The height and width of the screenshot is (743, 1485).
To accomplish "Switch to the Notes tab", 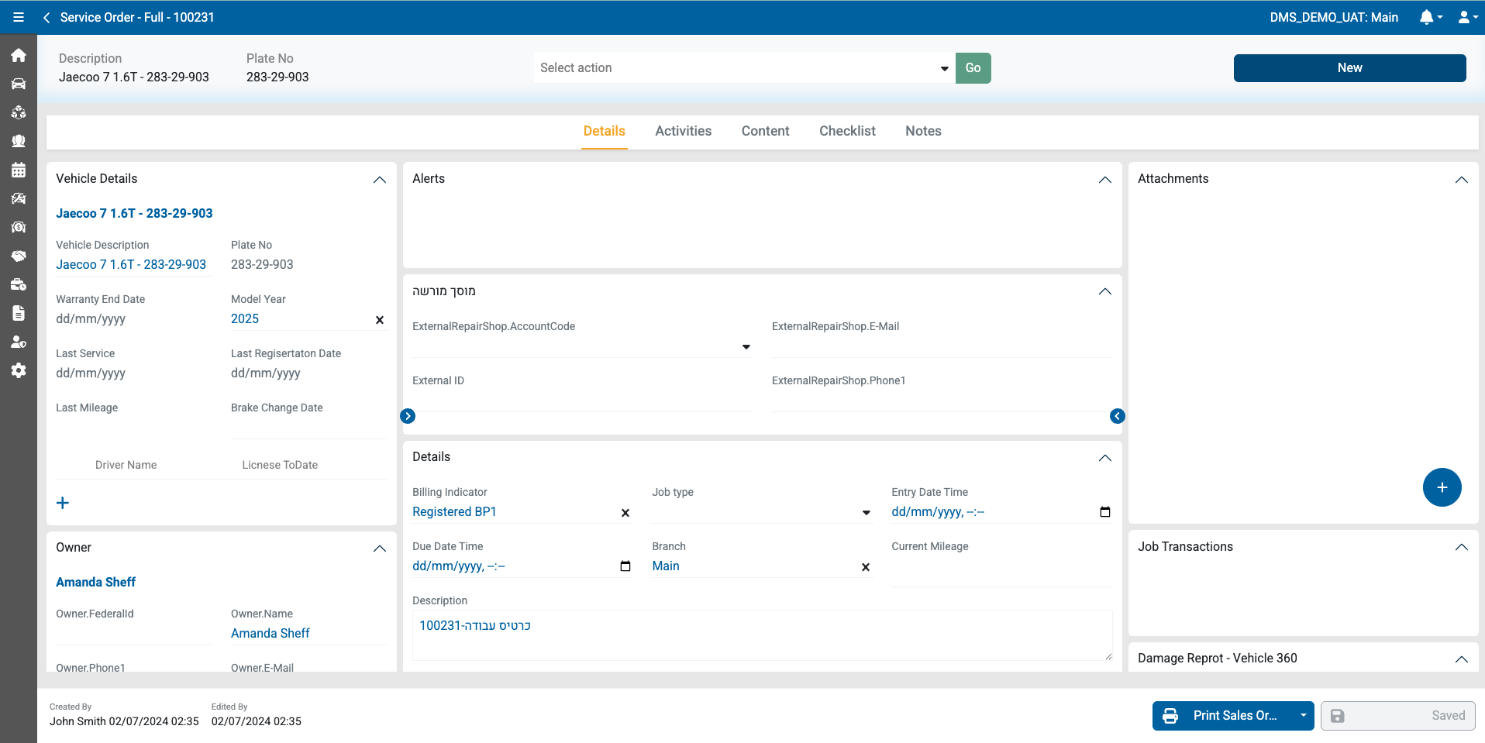I will [x=924, y=131].
